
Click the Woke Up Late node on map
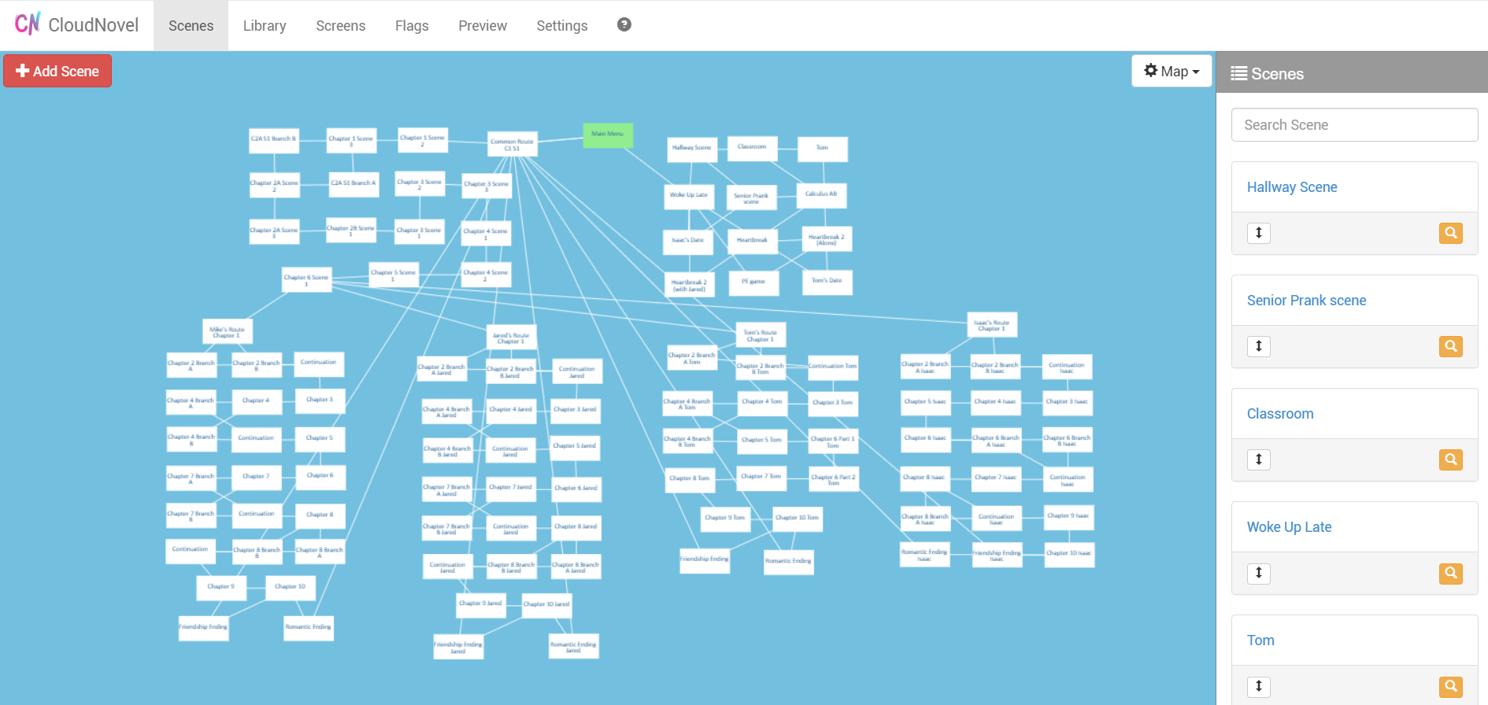click(689, 197)
